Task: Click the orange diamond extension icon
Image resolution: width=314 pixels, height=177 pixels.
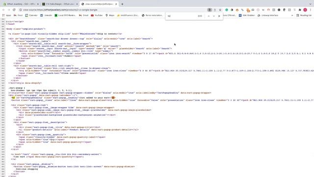Action: coord(237,10)
